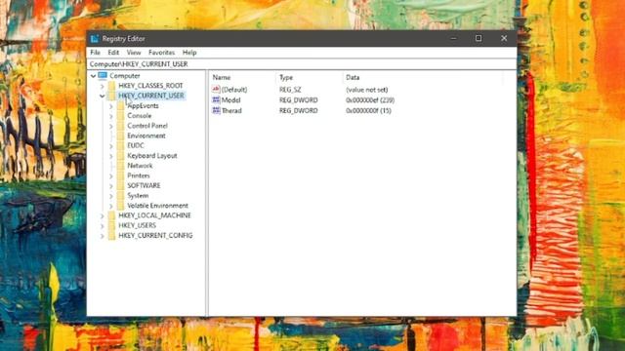Click the (value not set) data cell

(367, 90)
